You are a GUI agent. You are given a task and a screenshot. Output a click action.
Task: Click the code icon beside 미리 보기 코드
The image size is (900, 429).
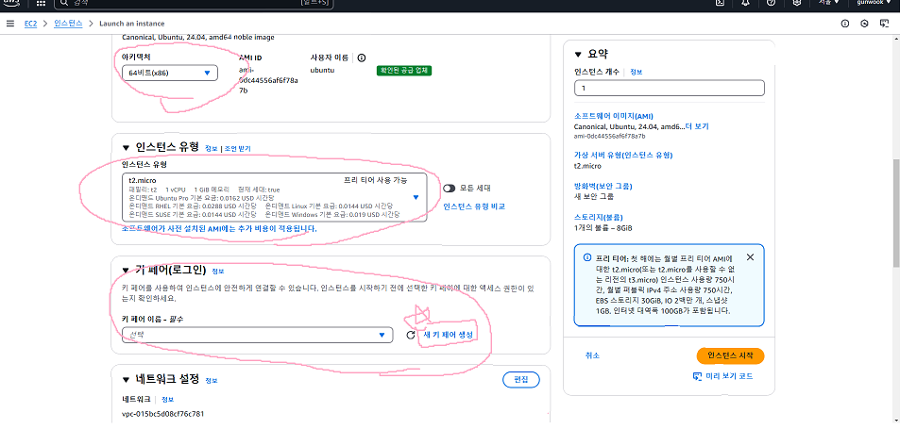(698, 376)
